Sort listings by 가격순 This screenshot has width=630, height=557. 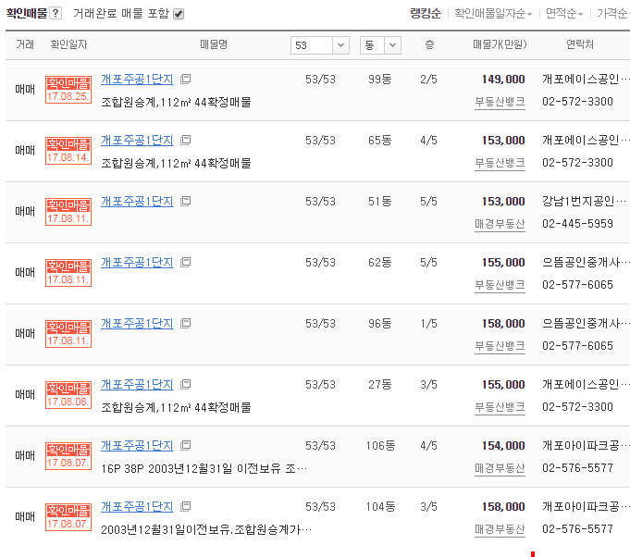[x=612, y=13]
